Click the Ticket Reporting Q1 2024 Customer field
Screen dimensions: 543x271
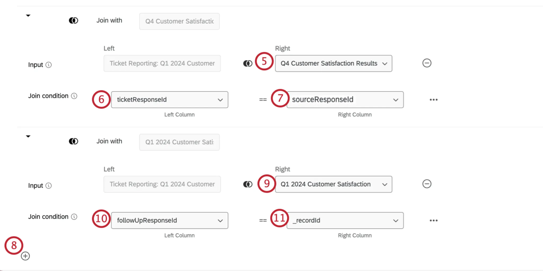pos(162,63)
